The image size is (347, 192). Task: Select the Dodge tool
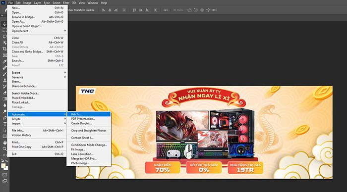4,111
